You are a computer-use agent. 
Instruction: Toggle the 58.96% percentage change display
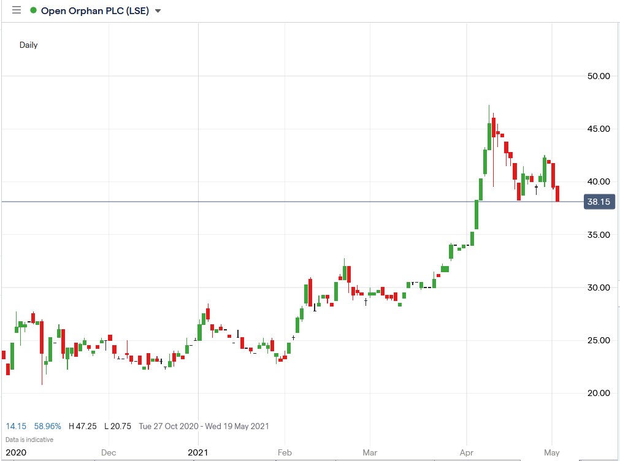tap(49, 425)
